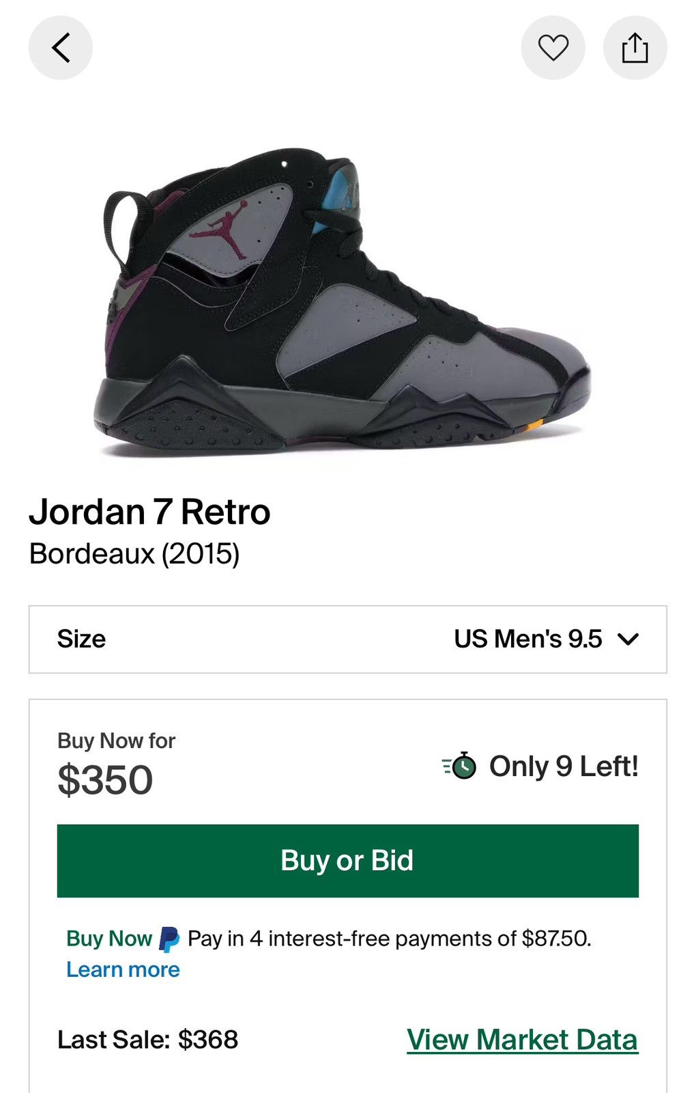Tap the Buy Now for label
The width and height of the screenshot is (696, 1093).
(116, 741)
